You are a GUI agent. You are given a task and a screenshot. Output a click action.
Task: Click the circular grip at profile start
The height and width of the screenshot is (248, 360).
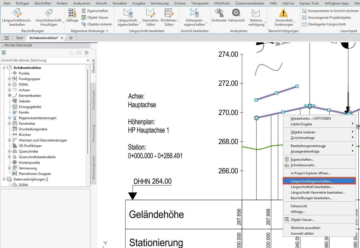pos(256,118)
